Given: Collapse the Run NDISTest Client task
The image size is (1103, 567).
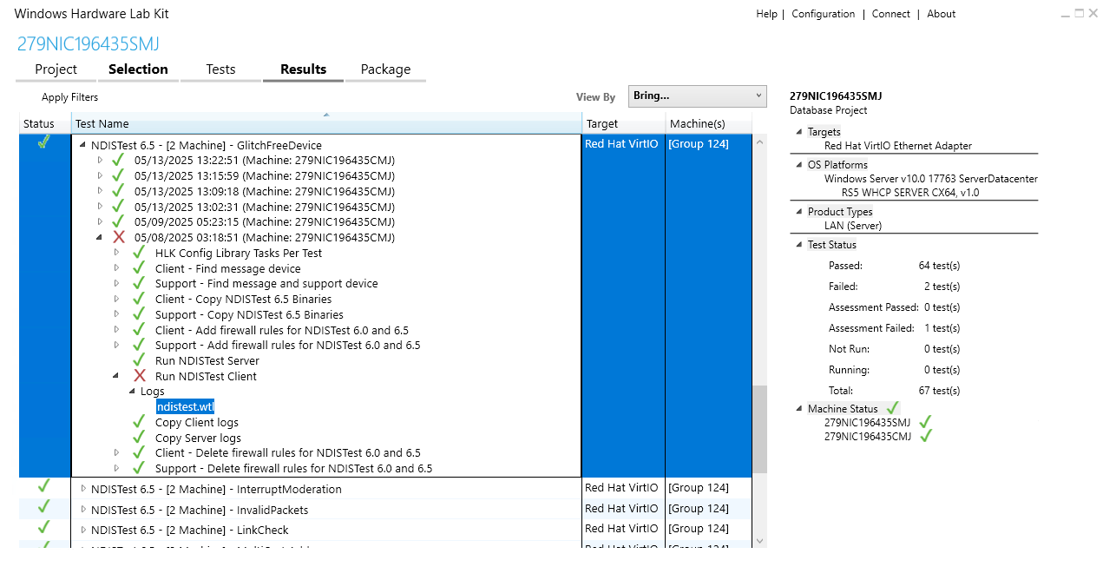Looking at the screenshot, I should [x=116, y=377].
